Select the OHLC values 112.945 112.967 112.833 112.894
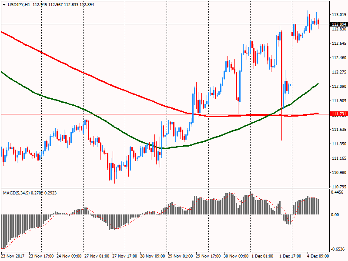348x261 pixels. [x=63, y=5]
